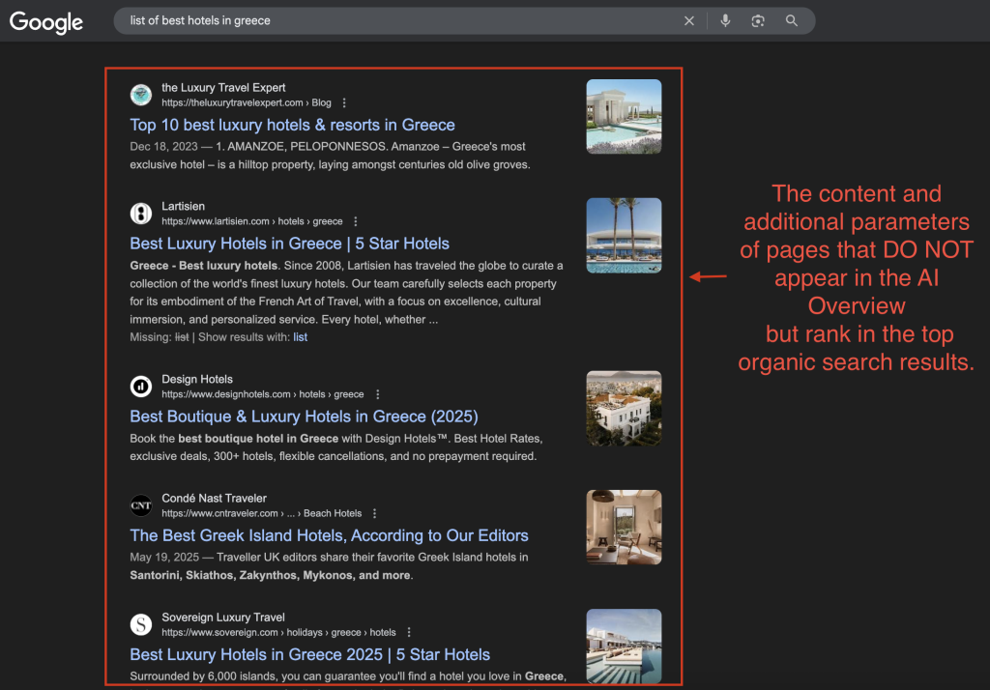
Task: Click the Condé Nast Traveler room thumbnail
Action: 624,527
